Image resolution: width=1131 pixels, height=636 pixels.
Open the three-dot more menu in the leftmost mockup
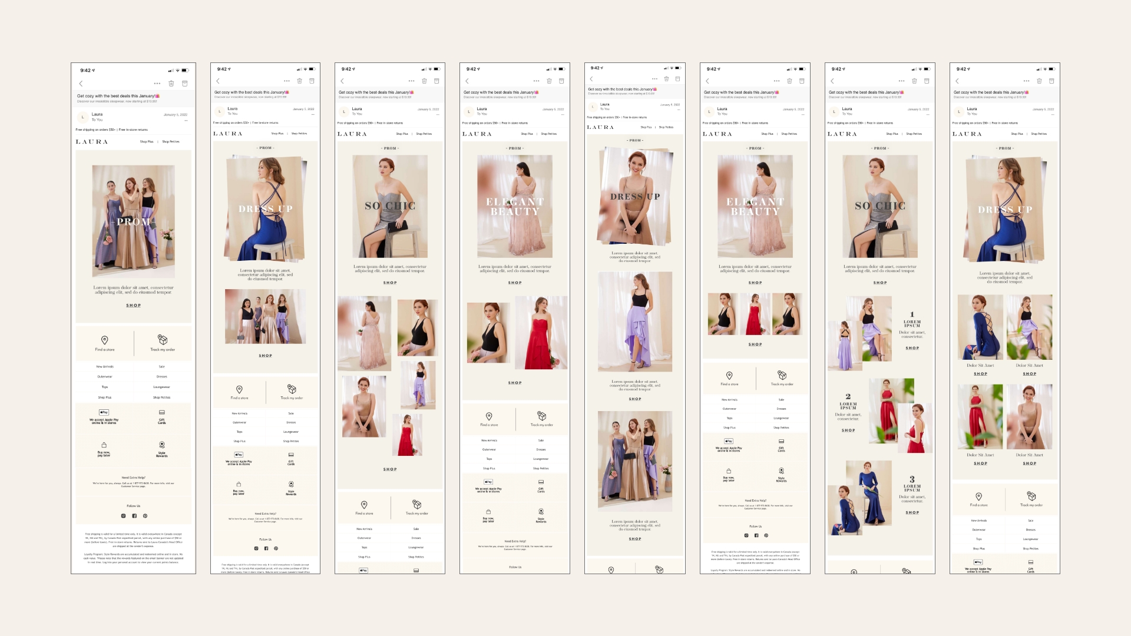[x=157, y=84]
